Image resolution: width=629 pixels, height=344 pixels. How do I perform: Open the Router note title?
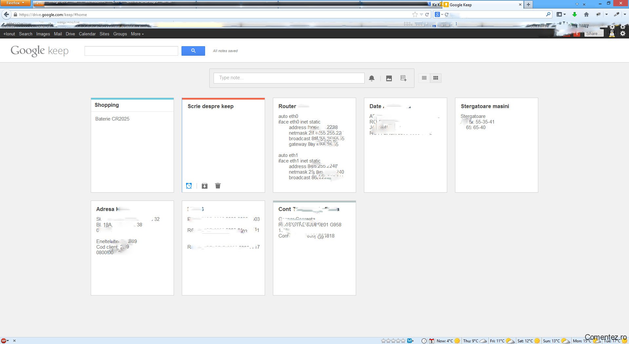(287, 106)
